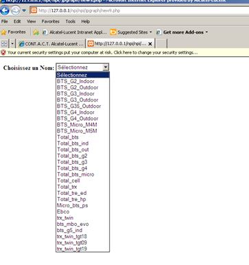Select bts_g5_ind in the dropdown

tap(83, 230)
